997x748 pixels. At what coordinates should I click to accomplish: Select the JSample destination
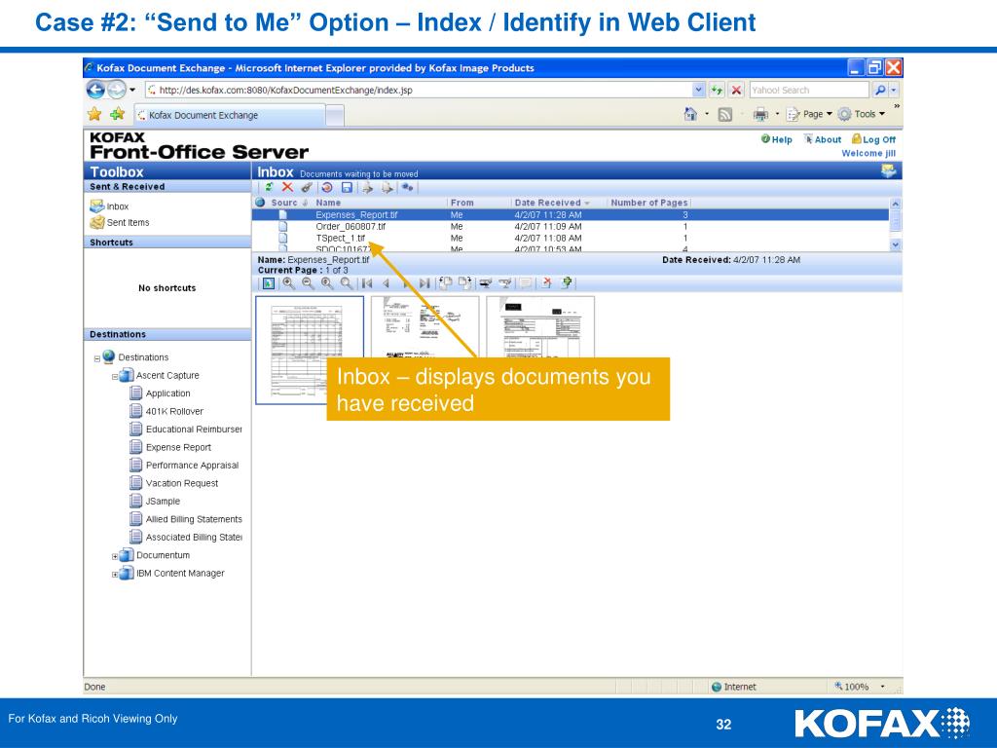point(155,501)
